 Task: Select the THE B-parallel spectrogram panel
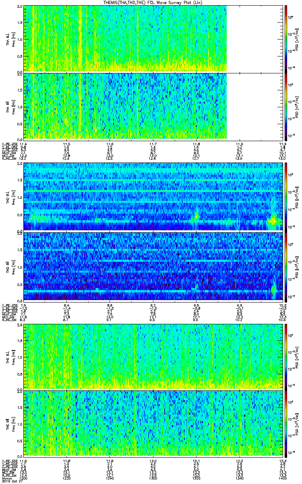coord(153,423)
